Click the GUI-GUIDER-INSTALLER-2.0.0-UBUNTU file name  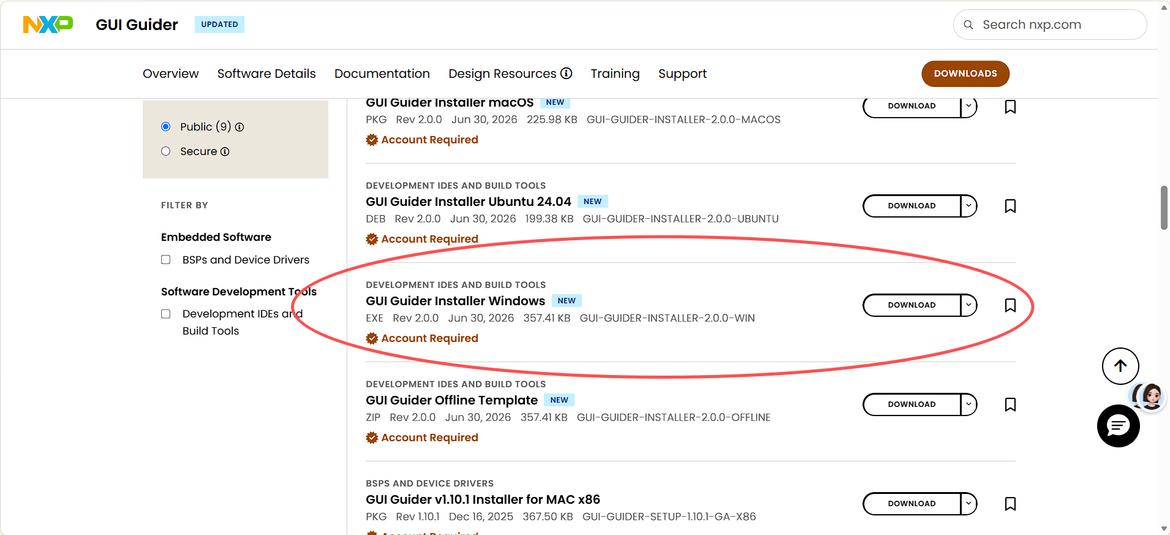[681, 219]
